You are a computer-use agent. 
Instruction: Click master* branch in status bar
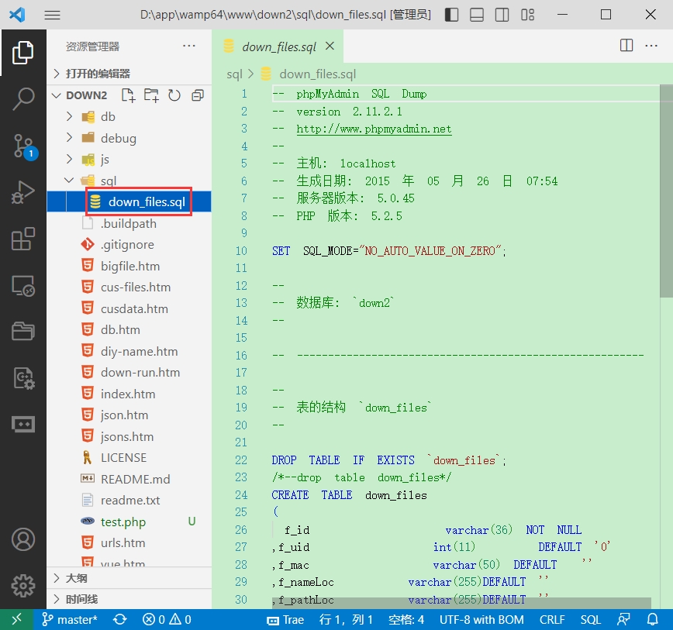[70, 619]
